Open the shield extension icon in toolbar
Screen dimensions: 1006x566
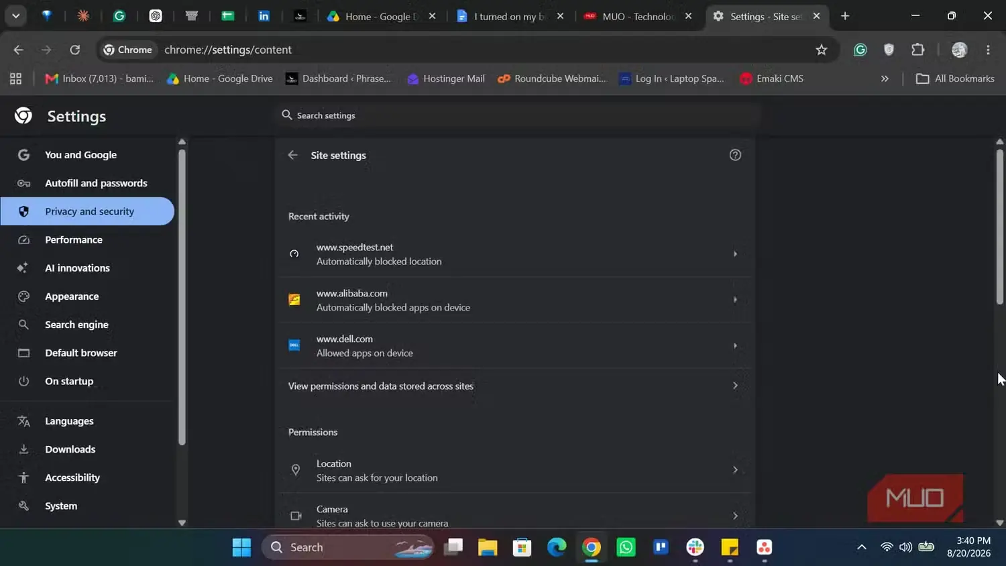coord(889,50)
